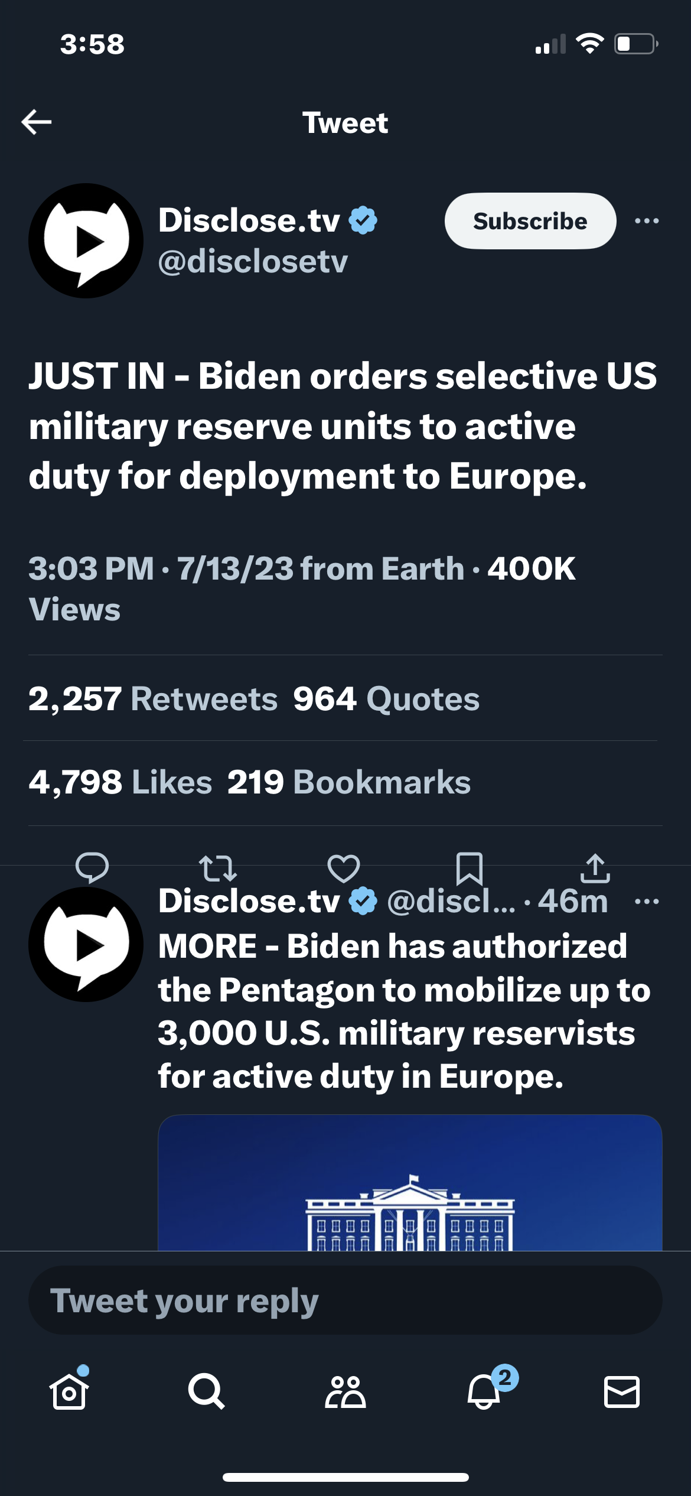Open more options for main tweet

(647, 222)
